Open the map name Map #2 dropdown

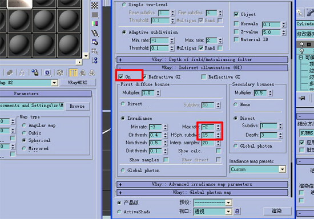[54, 83]
